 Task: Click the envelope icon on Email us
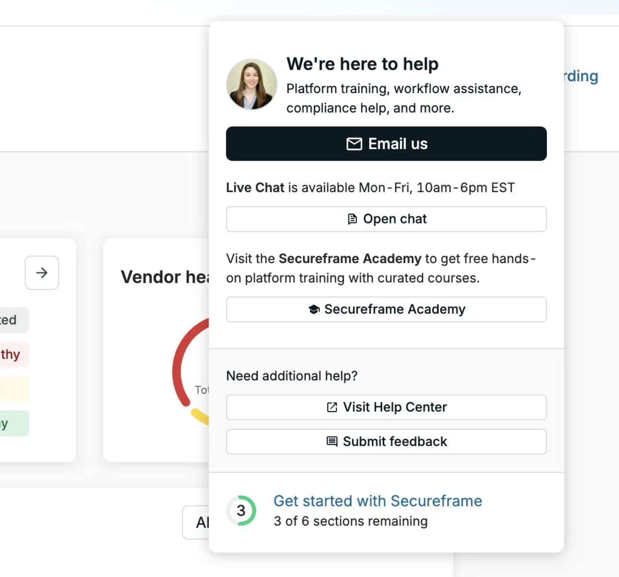tap(354, 144)
